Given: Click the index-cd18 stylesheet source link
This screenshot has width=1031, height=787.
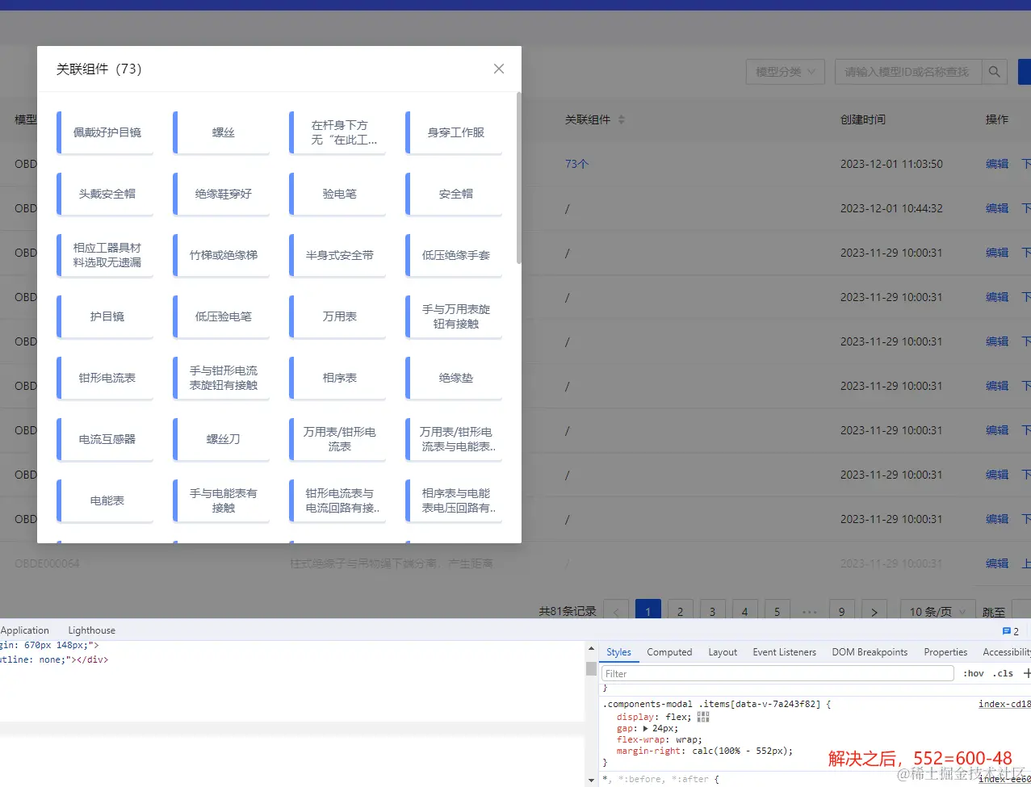Looking at the screenshot, I should coord(1004,704).
